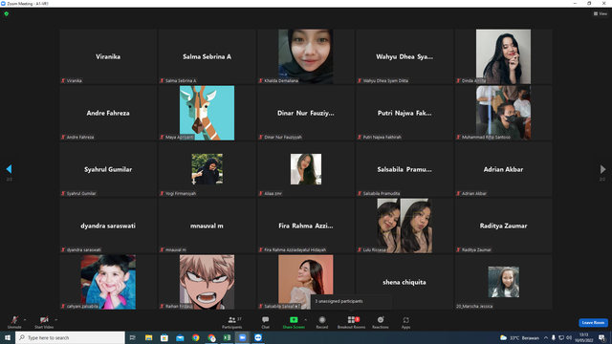Open Zoom Apps
The height and width of the screenshot is (344, 612).
[x=405, y=322]
